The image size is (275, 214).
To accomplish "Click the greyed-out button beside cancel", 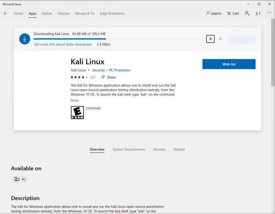I will pos(242,40).
